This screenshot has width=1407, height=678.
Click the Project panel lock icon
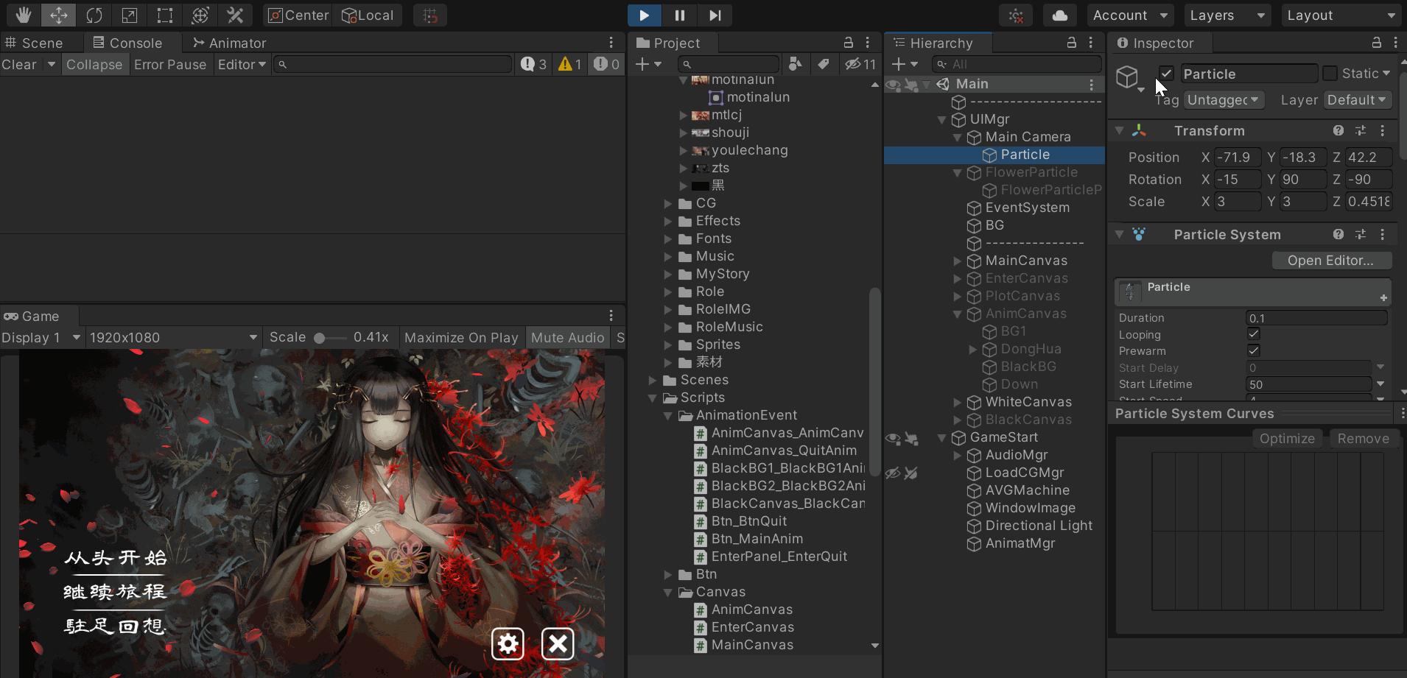click(x=849, y=43)
